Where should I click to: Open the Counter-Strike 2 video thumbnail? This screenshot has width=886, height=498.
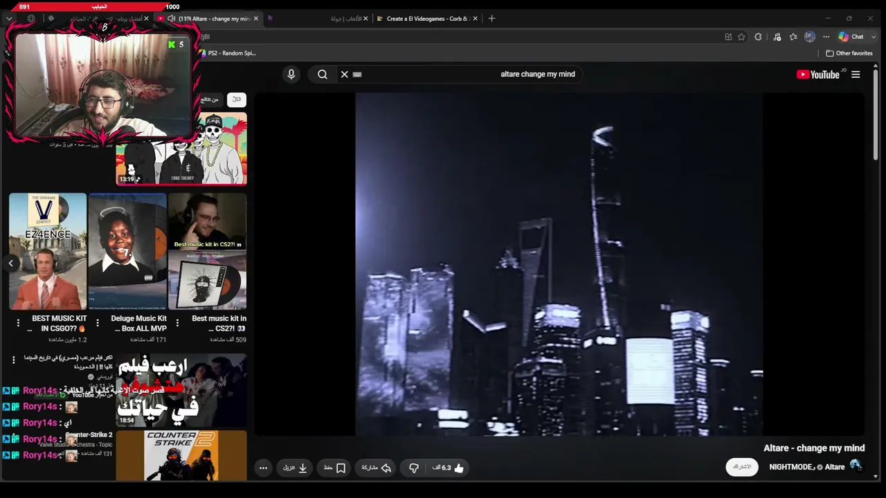coord(181,455)
